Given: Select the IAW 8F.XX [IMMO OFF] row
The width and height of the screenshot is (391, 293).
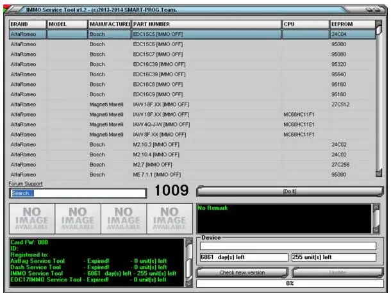Looking at the screenshot, I should coord(192,135).
